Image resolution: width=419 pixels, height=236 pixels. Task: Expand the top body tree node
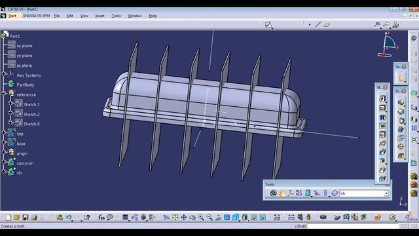(3, 132)
